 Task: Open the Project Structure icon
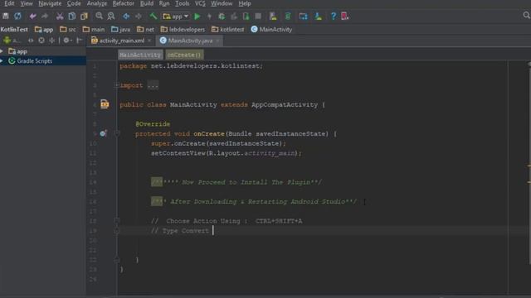(x=303, y=16)
